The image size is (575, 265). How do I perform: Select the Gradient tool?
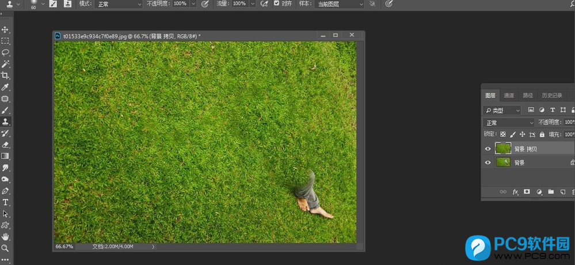coord(5,156)
